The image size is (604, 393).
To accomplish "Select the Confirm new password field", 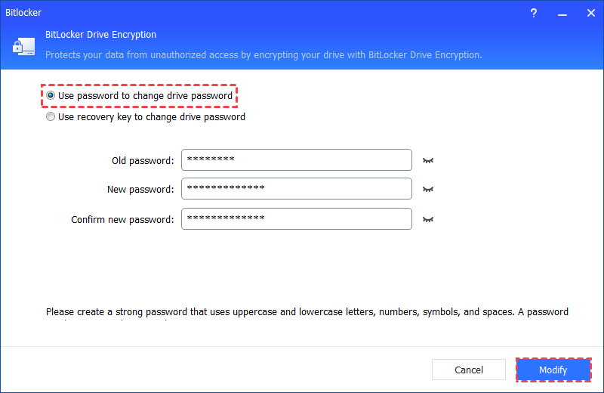I will click(296, 219).
